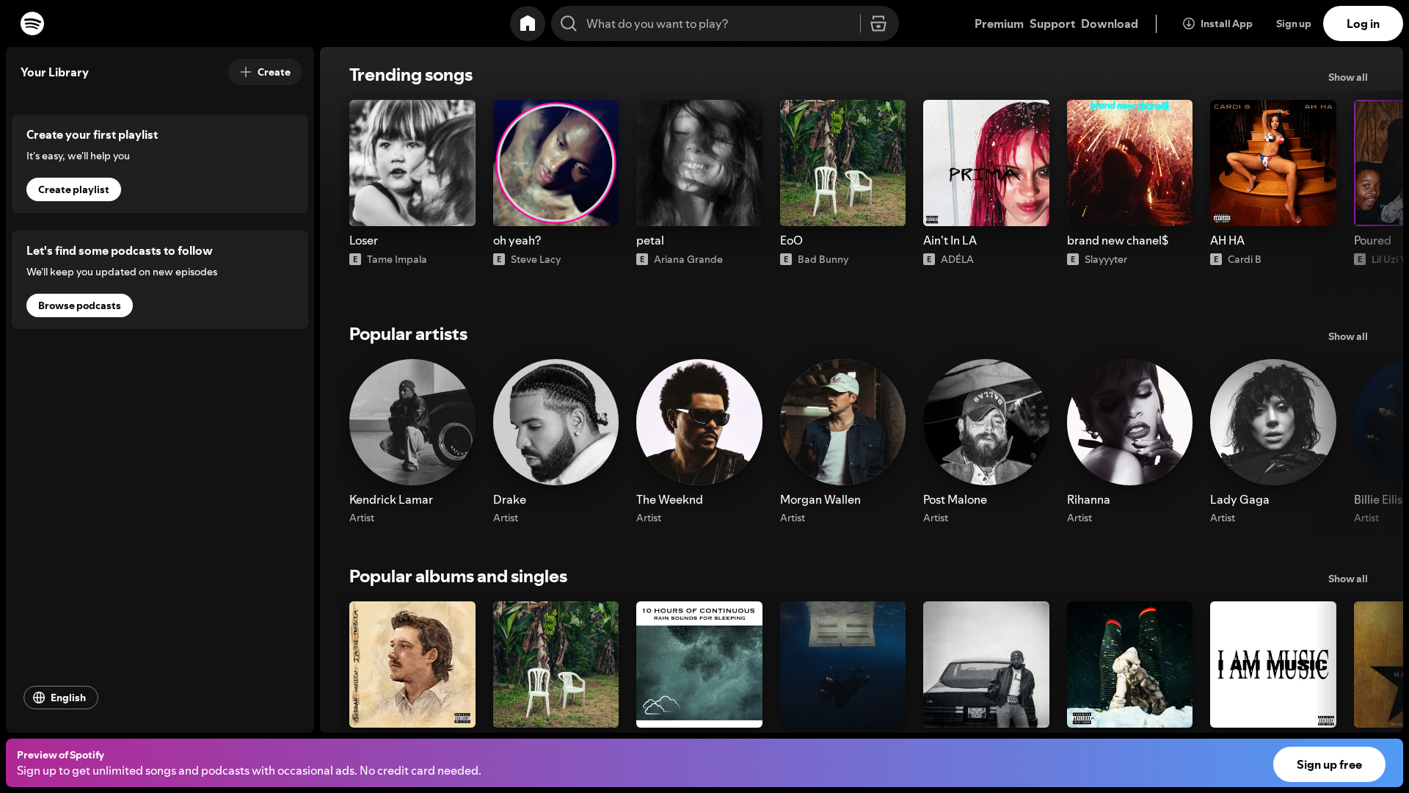Select the brand new chanel$ cover art
This screenshot has width=1409, height=793.
click(1129, 163)
